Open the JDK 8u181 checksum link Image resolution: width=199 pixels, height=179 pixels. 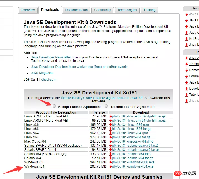coord(49,80)
